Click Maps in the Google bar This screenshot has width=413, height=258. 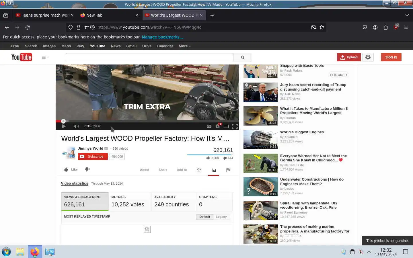pos(66,46)
